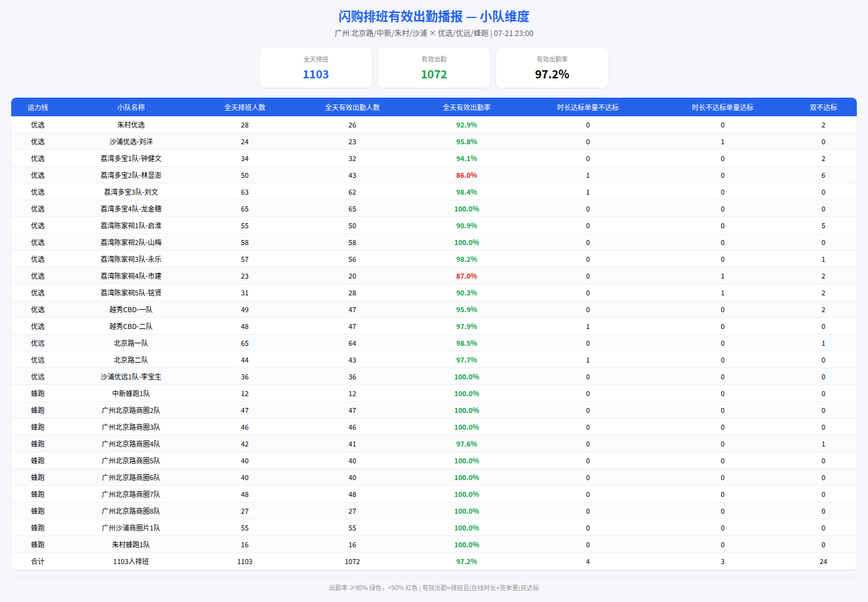Select the 越秀CBD-一队 row name
Screen dimensions: 868x602
[131, 310]
